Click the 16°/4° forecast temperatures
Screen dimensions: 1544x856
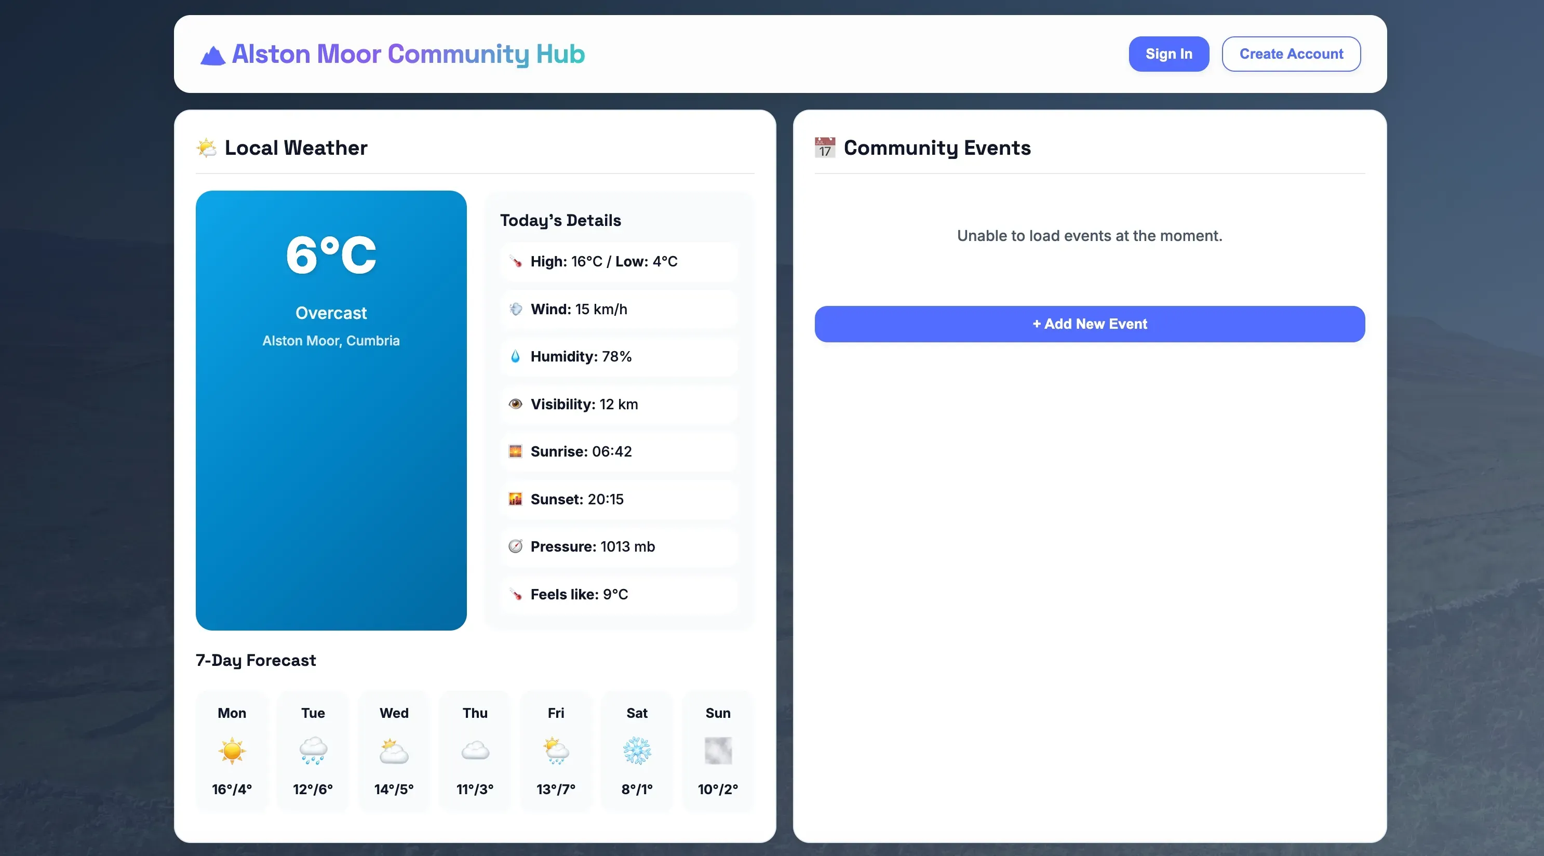coord(232,790)
